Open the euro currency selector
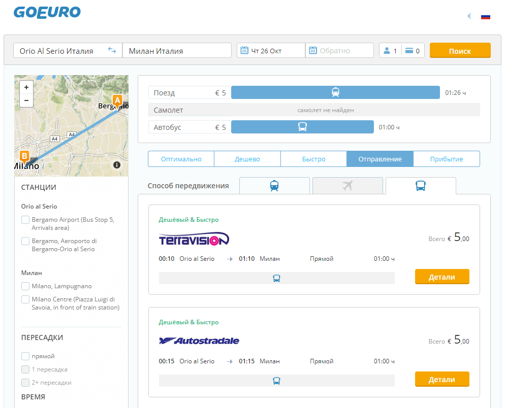 tap(469, 16)
